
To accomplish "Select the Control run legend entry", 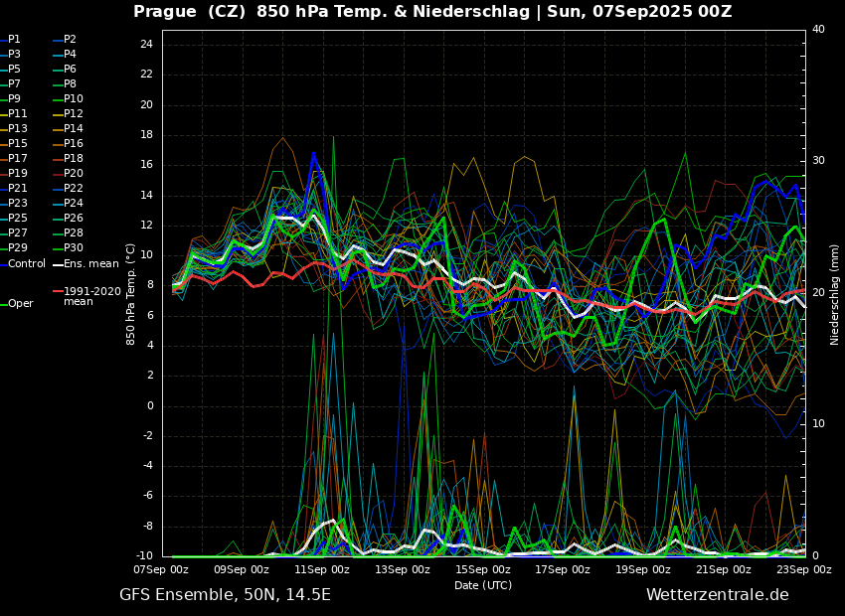I will [26, 264].
